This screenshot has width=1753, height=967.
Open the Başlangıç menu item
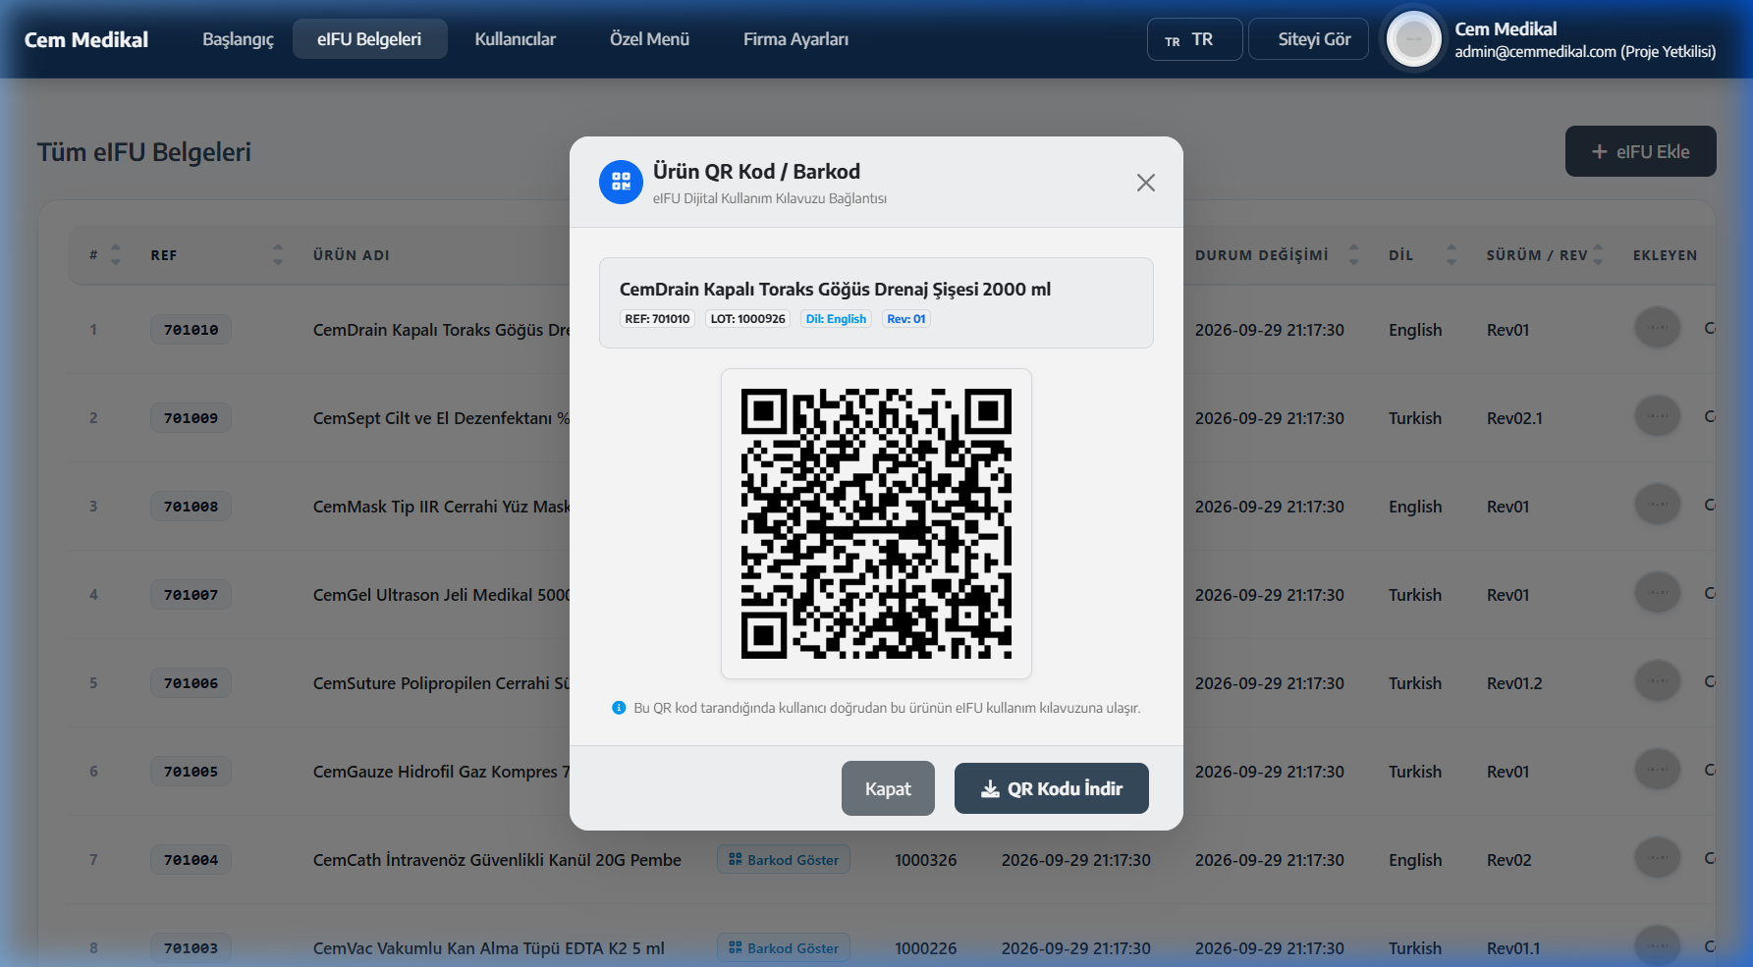point(238,39)
